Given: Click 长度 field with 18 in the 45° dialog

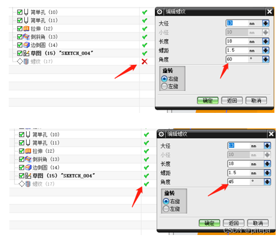Looking at the screenshot, I should coord(239,164).
